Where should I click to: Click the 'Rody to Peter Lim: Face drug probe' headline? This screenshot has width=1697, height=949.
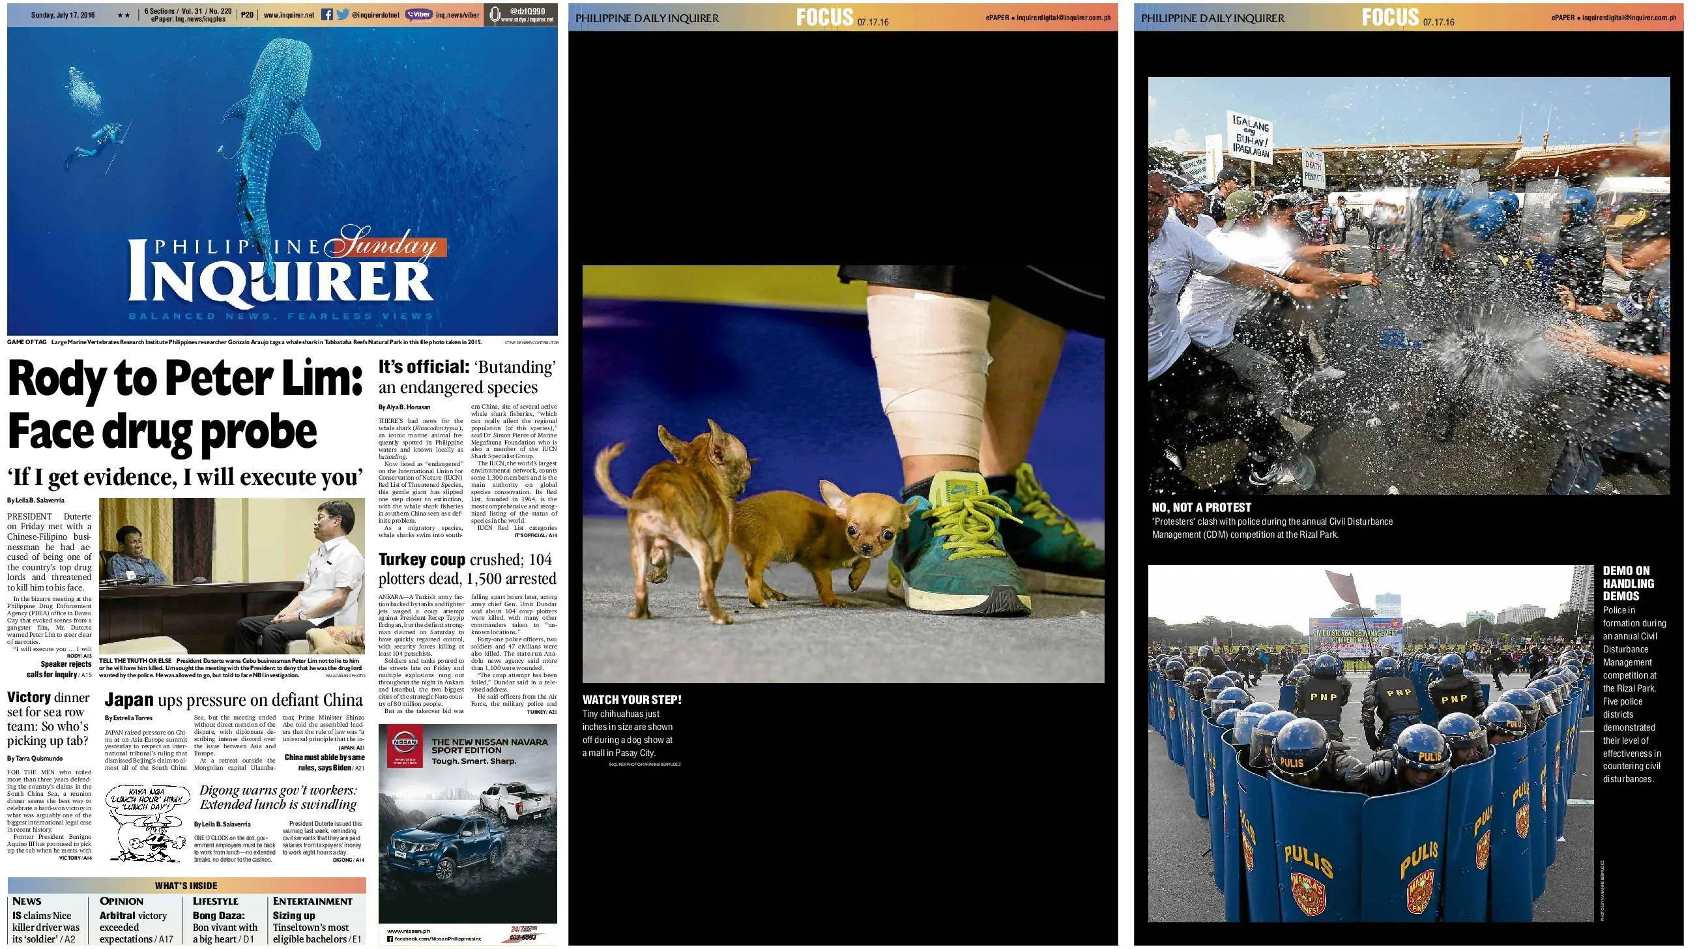point(186,405)
